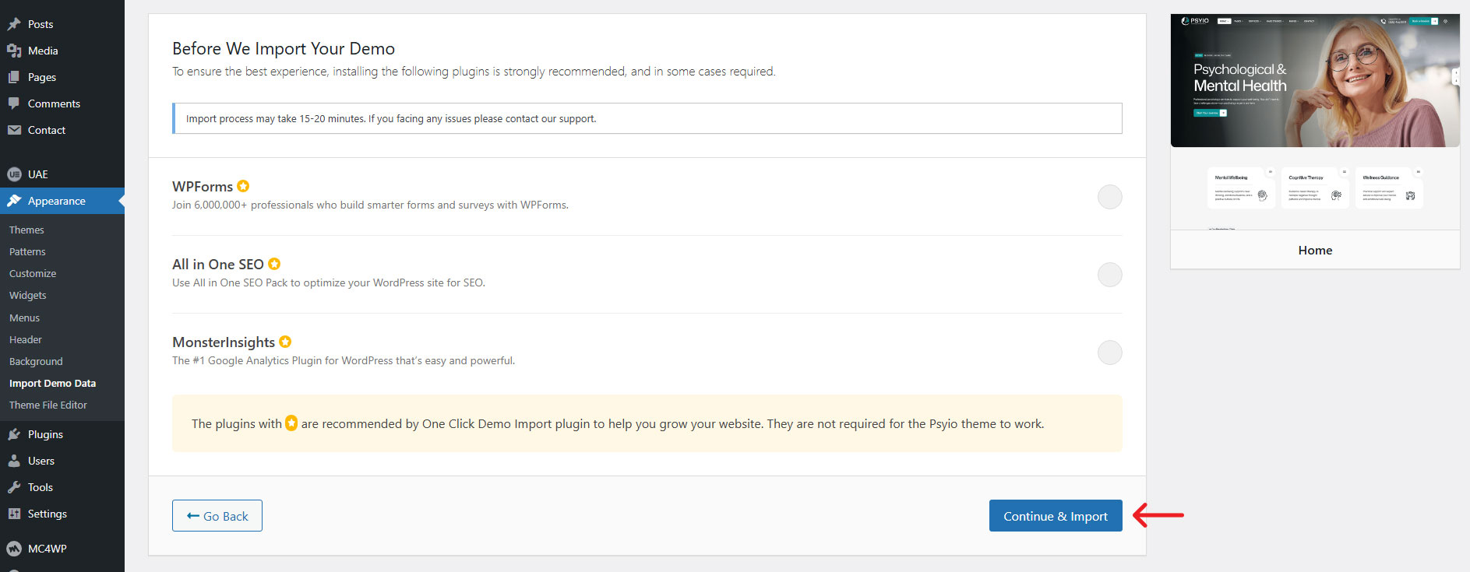Click the UAE logo icon
The height and width of the screenshot is (572, 1470).
tap(14, 174)
